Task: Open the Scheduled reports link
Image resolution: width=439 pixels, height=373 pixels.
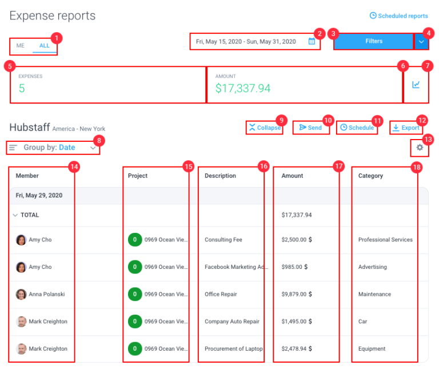Action: point(398,16)
